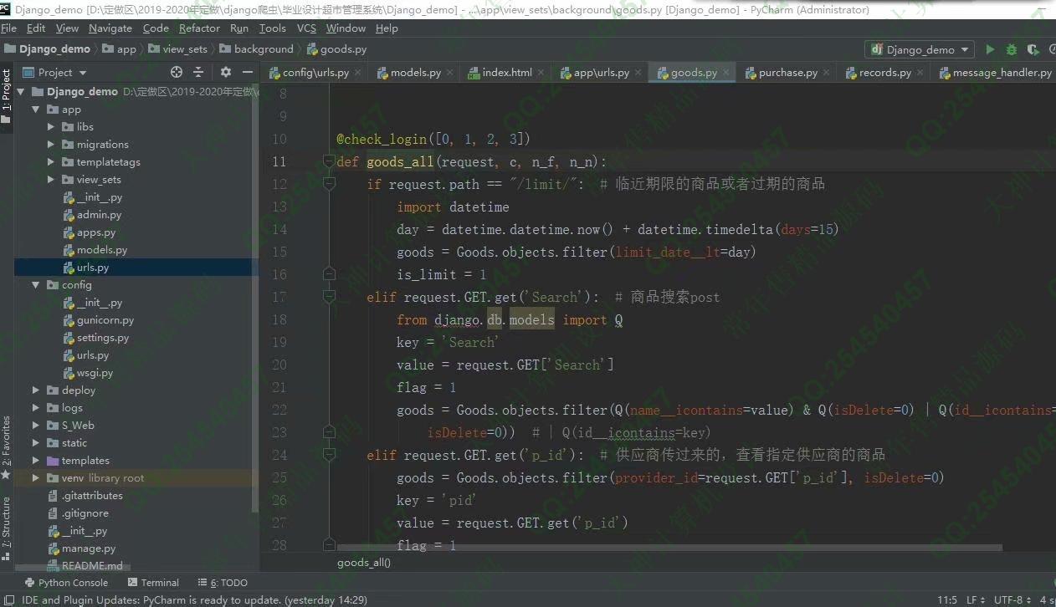
Task: Open the 6: TODO tool window
Action: [x=223, y=583]
